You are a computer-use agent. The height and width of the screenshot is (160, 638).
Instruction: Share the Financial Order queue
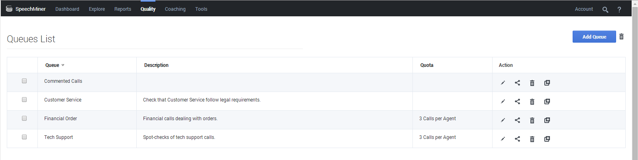[x=517, y=120]
